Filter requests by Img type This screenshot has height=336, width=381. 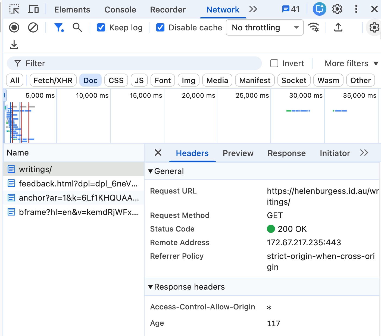pyautogui.click(x=189, y=80)
